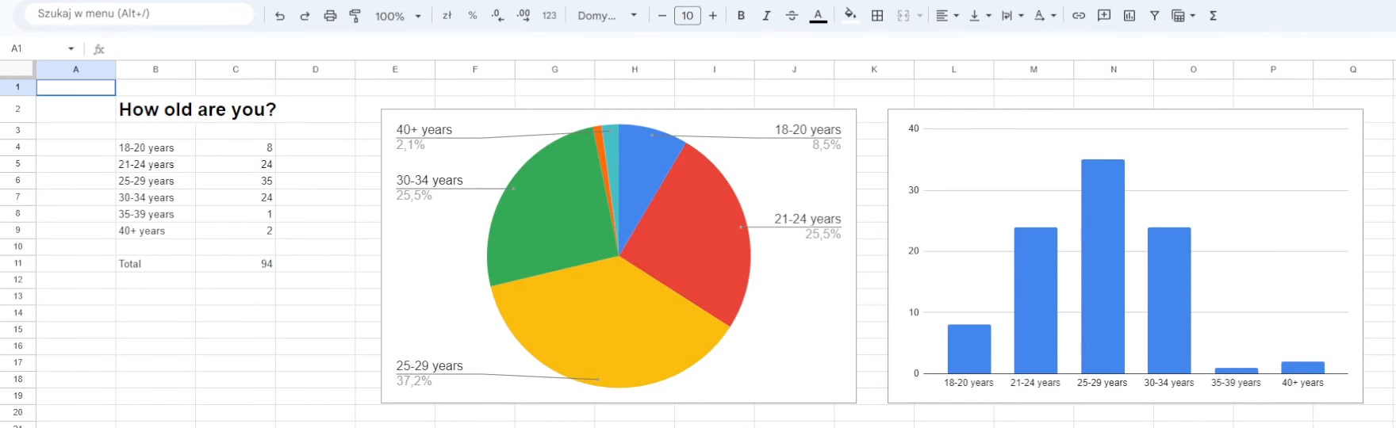Click the 18-20 years bar in bar chart

(969, 349)
